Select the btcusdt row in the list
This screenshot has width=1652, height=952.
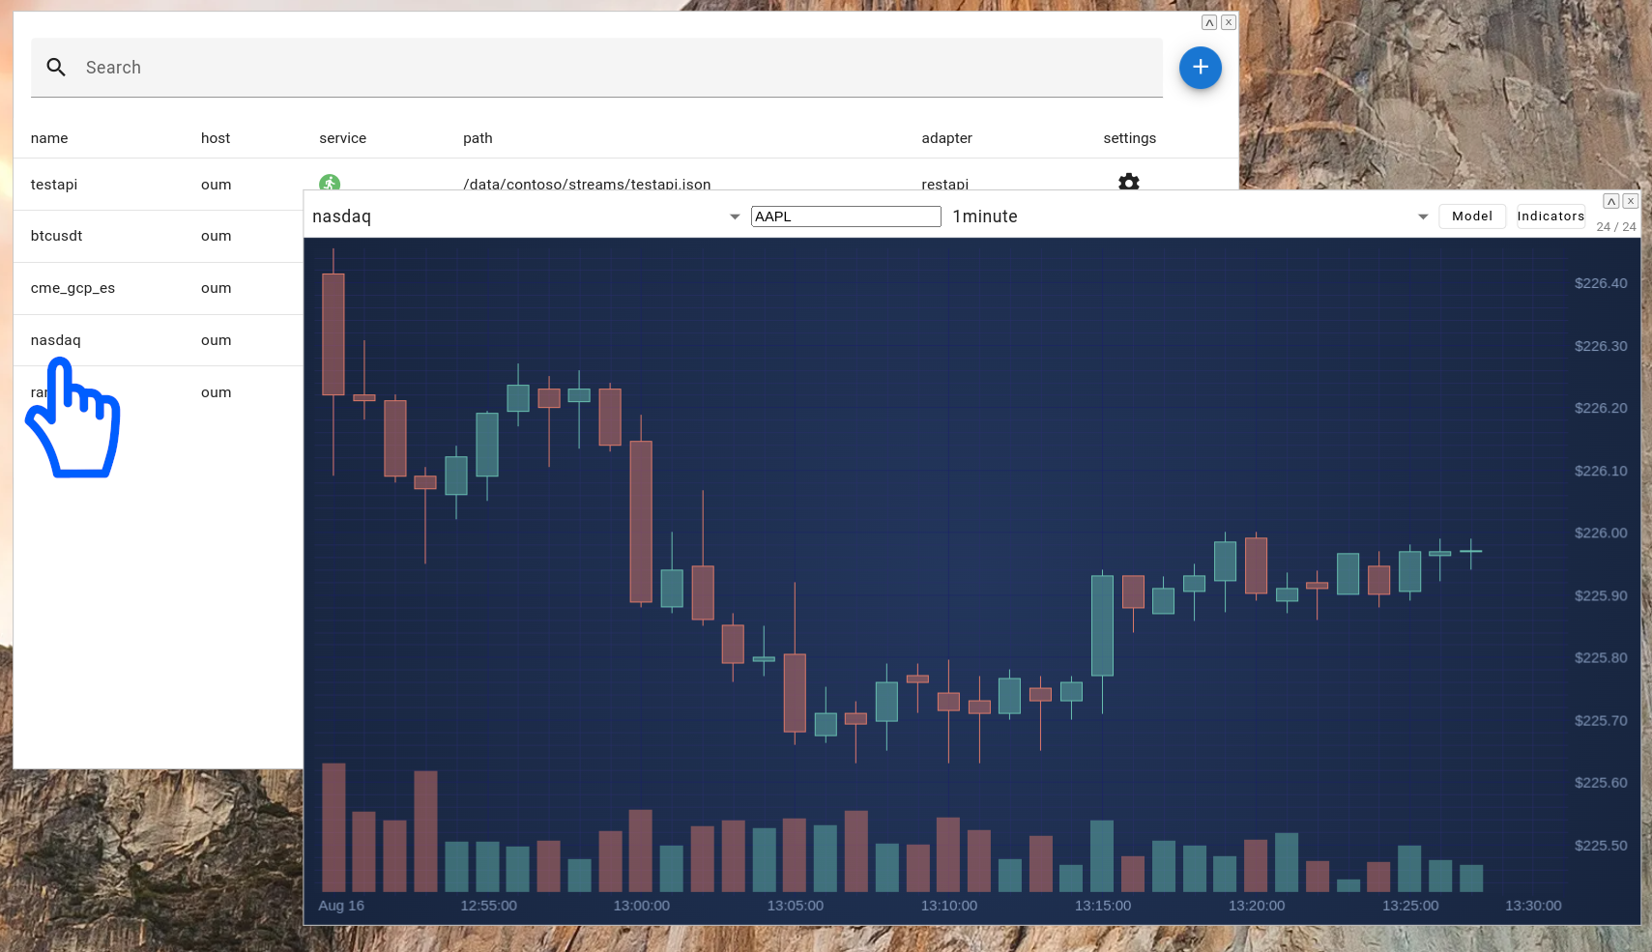[56, 236]
